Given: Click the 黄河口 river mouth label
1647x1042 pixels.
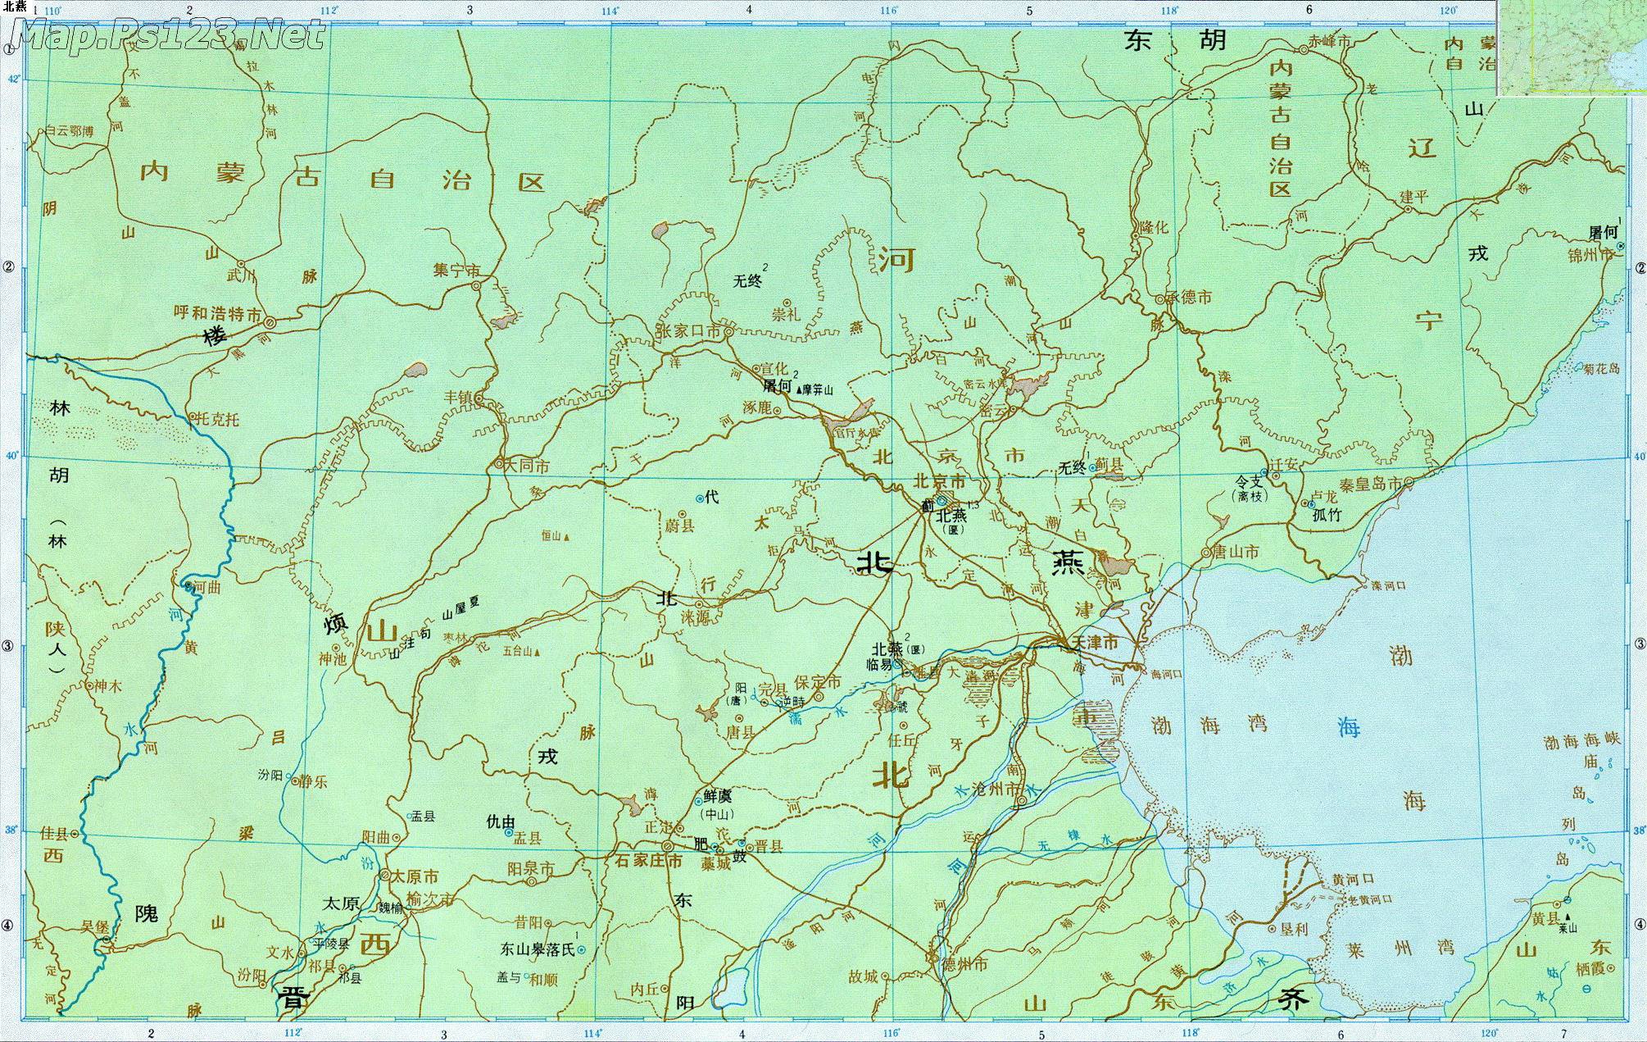Looking at the screenshot, I should coord(1352,879).
